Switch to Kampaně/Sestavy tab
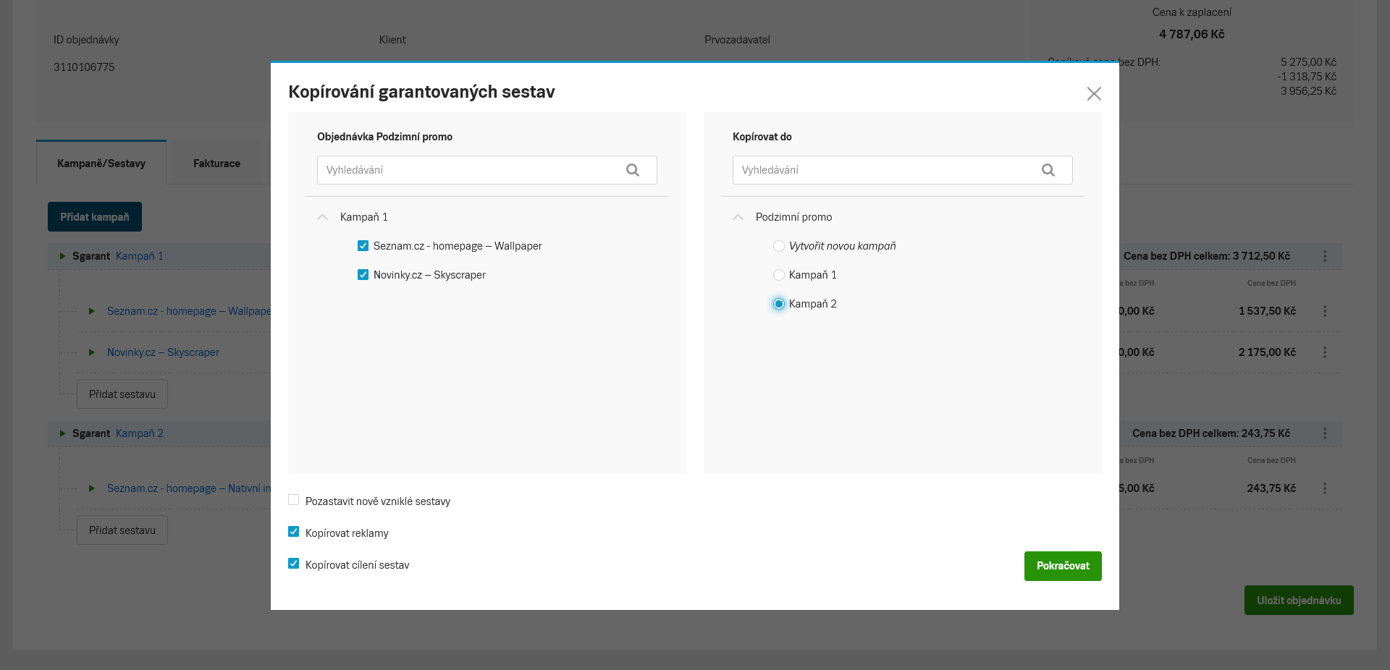The image size is (1390, 670). point(101,164)
